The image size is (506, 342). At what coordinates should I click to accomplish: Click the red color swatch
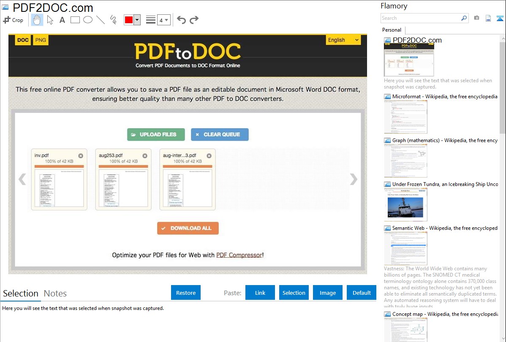(129, 20)
